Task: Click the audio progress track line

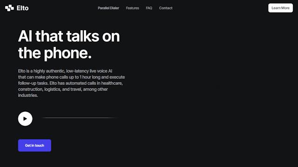Action: (x=80, y=118)
